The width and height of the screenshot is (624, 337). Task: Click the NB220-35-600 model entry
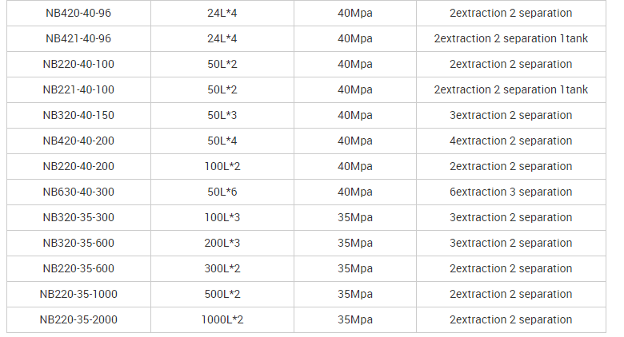tap(78, 268)
